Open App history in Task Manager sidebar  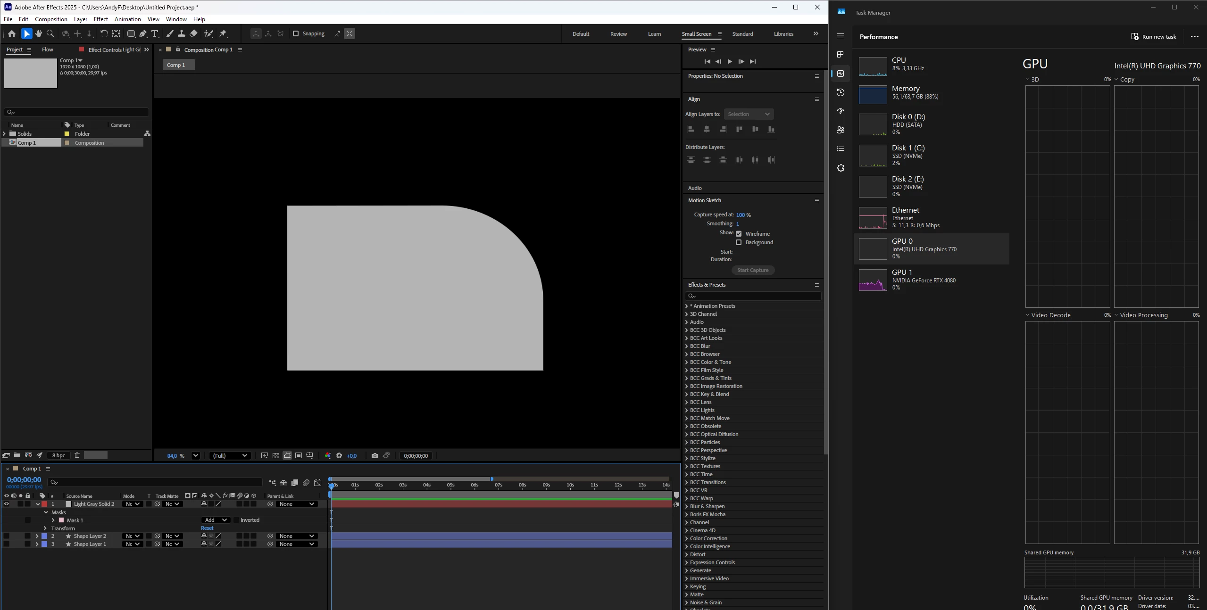(x=841, y=92)
